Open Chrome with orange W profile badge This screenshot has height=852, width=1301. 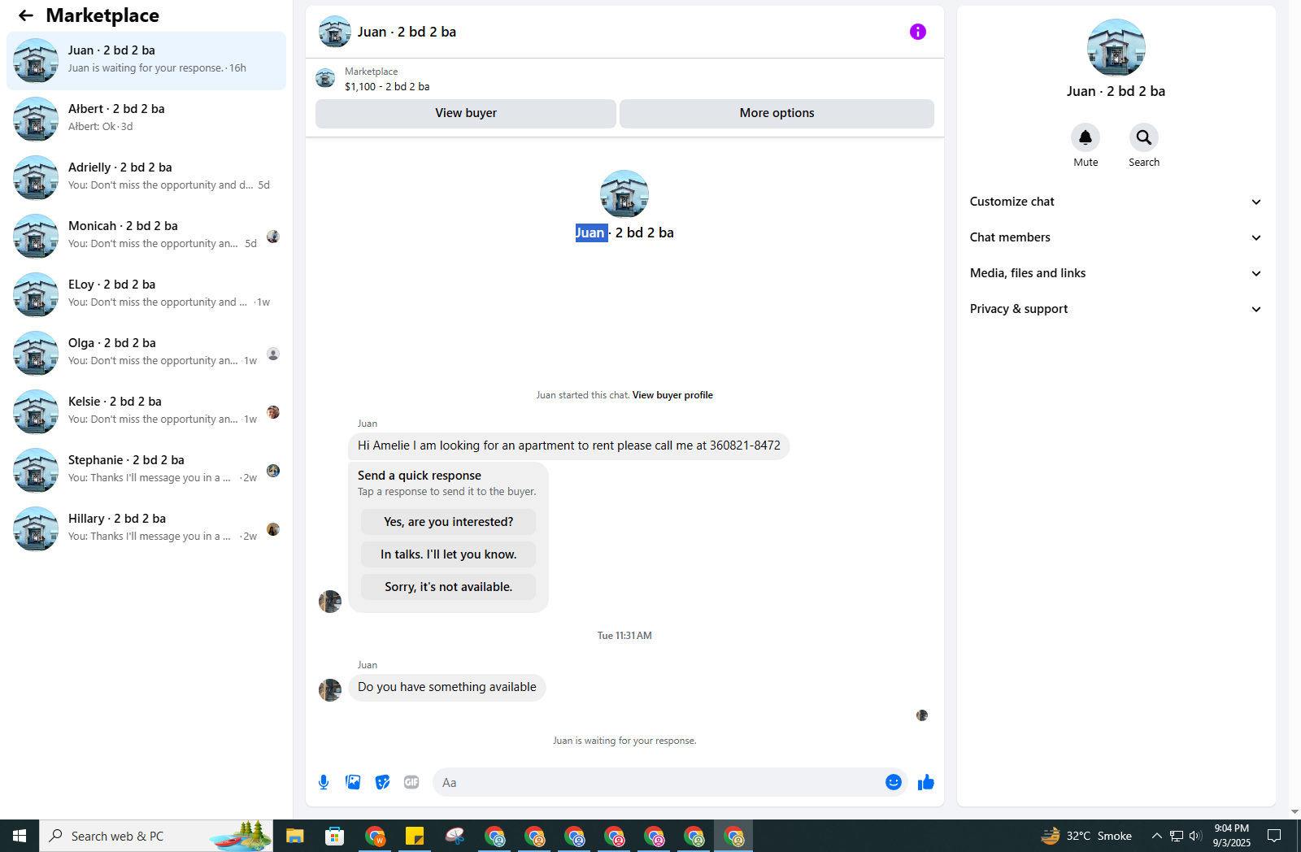click(375, 836)
